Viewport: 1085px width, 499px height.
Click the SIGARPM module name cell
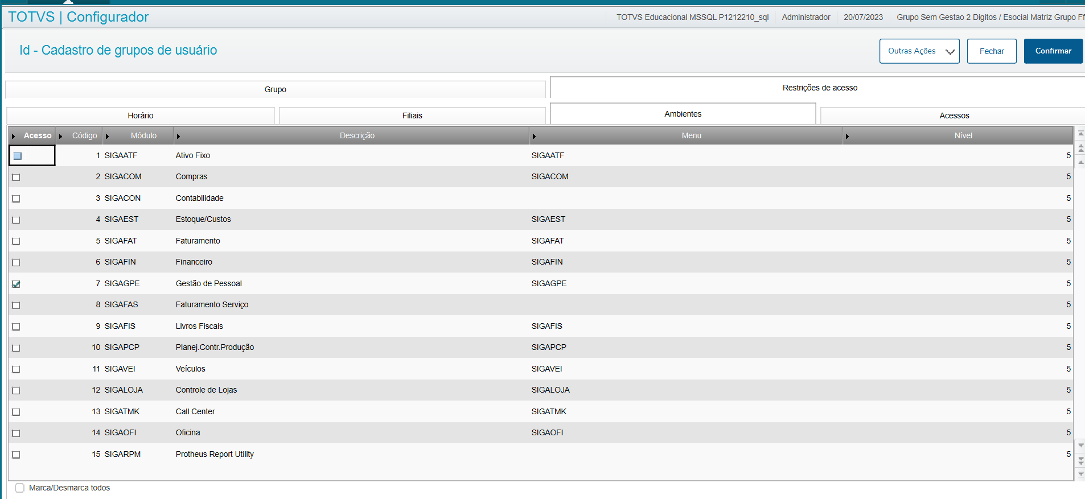(x=122, y=454)
